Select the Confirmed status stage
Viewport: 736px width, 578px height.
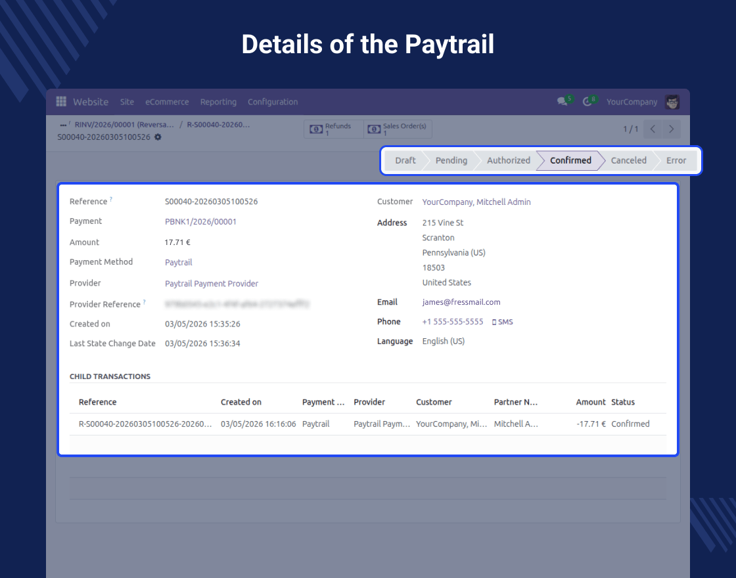point(570,160)
